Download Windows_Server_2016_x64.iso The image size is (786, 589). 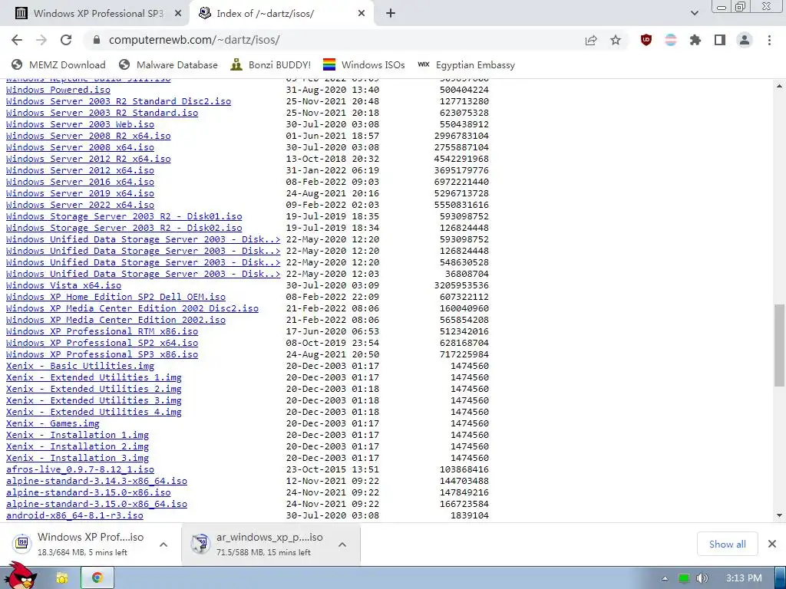click(x=80, y=182)
